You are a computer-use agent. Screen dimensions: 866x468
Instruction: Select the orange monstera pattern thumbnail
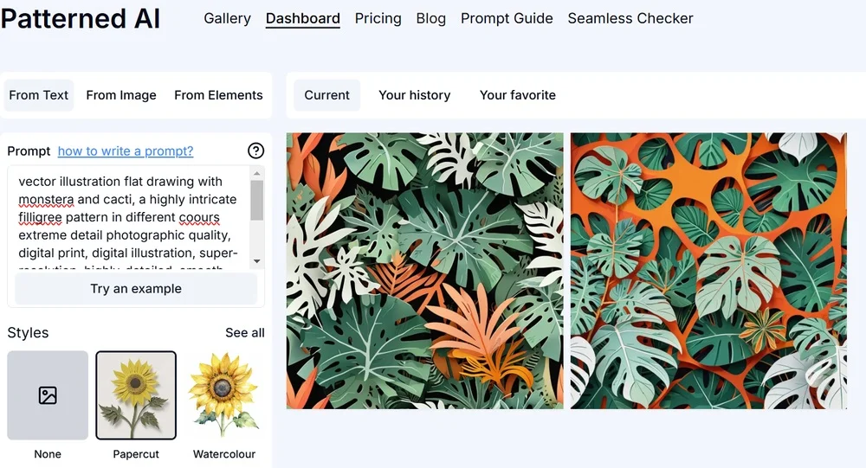coord(708,271)
